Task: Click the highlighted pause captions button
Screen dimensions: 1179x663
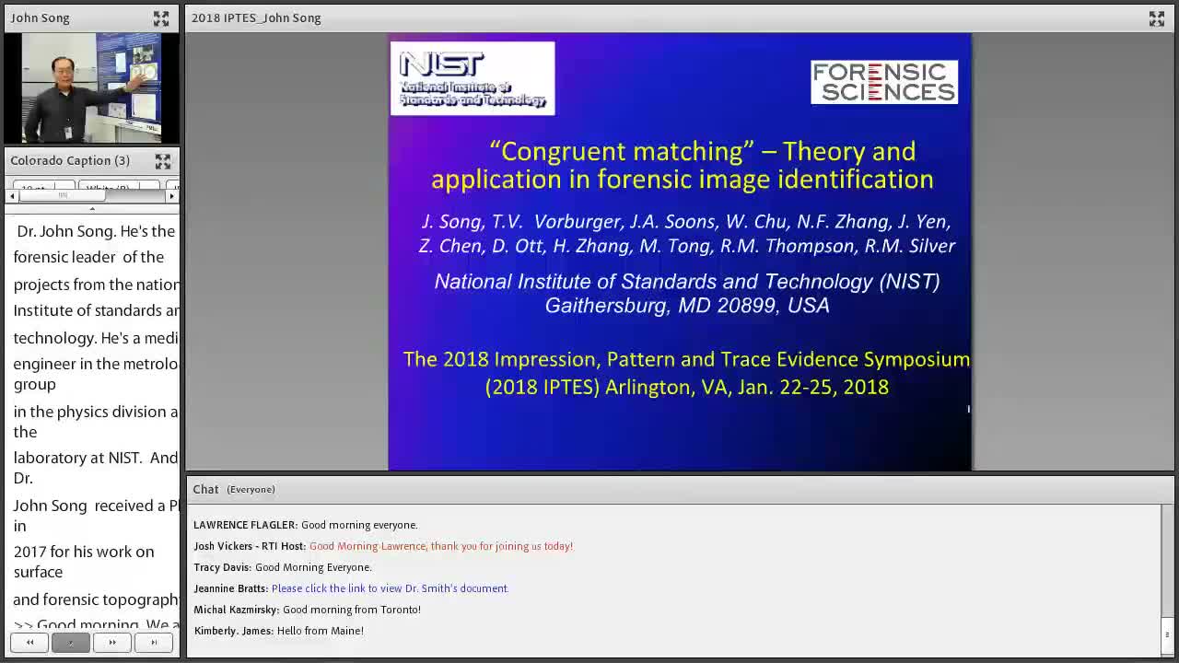Action: click(70, 643)
